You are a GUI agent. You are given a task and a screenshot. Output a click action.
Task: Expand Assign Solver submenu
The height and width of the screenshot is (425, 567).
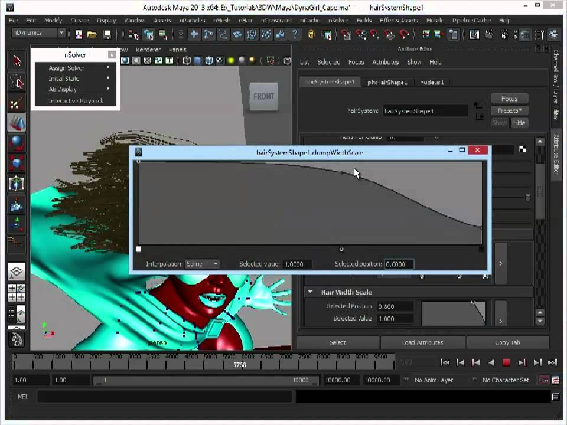click(x=76, y=68)
